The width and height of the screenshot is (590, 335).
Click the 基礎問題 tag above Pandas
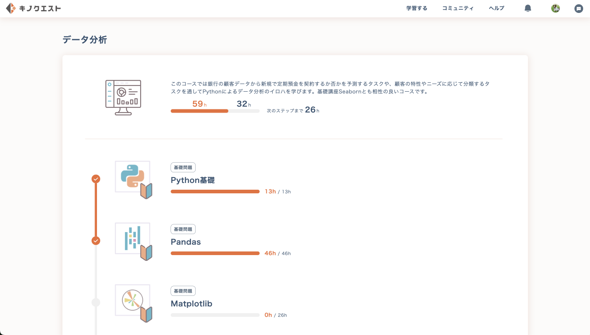183,229
